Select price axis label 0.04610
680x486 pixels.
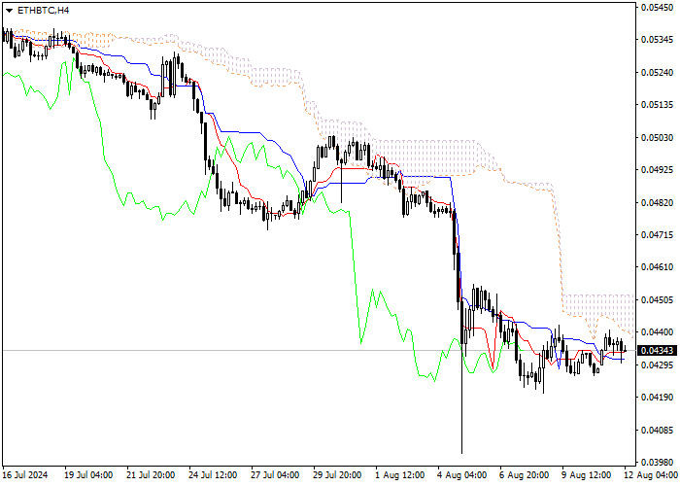[657, 267]
